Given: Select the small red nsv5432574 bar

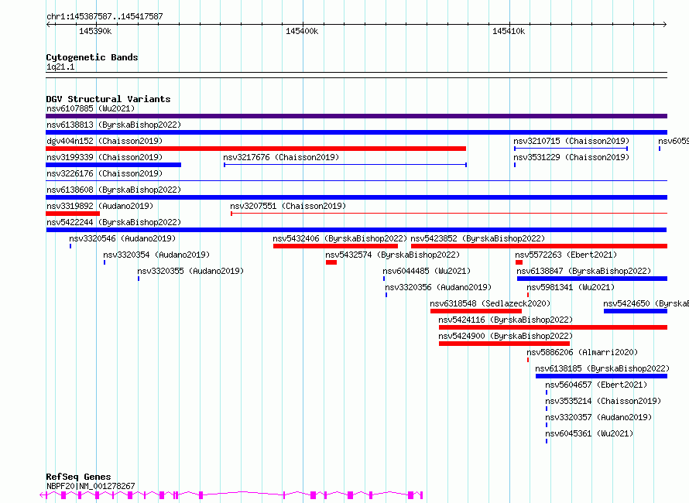Looking at the screenshot, I should click(x=331, y=262).
